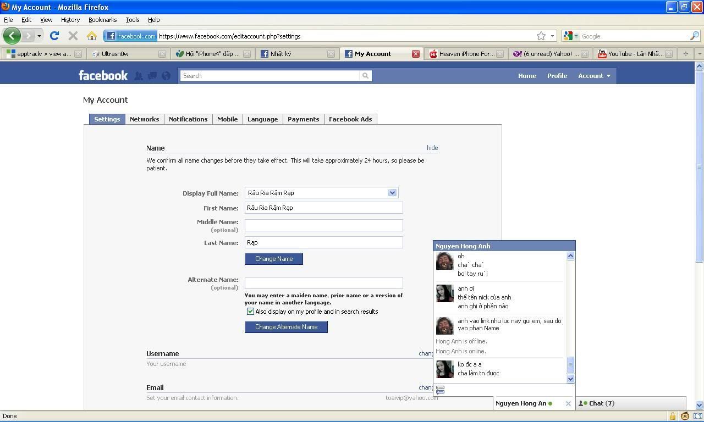Click the Stop loading button
The height and width of the screenshot is (422, 704).
(73, 36)
